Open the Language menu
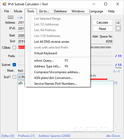 pos(96,11)
